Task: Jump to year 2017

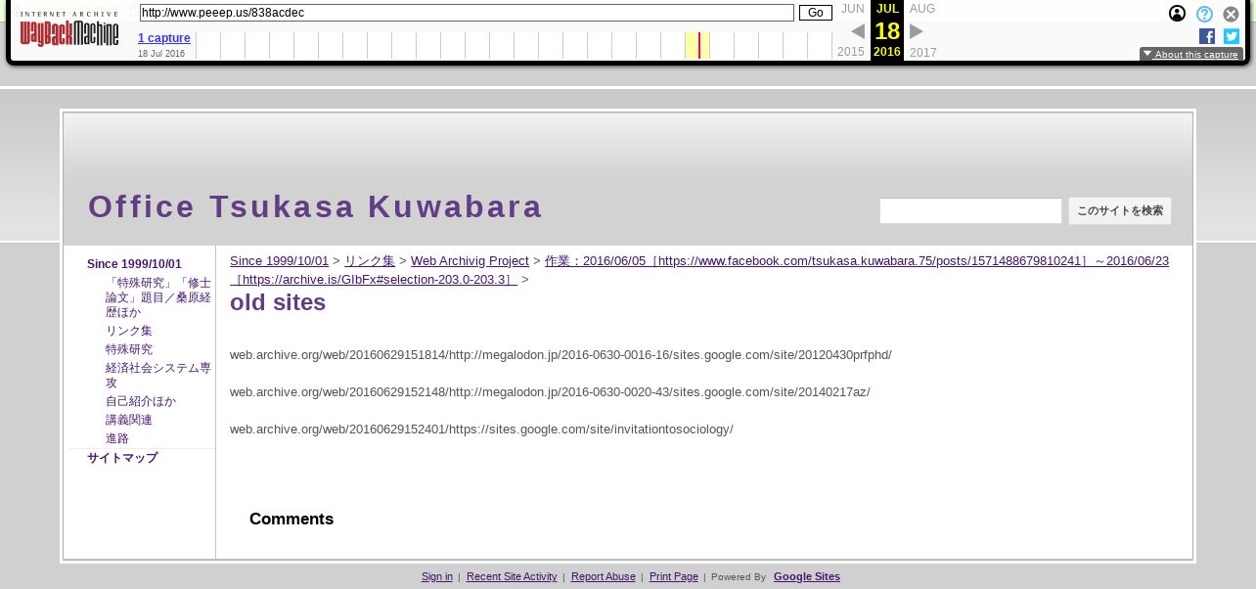Action: [922, 53]
